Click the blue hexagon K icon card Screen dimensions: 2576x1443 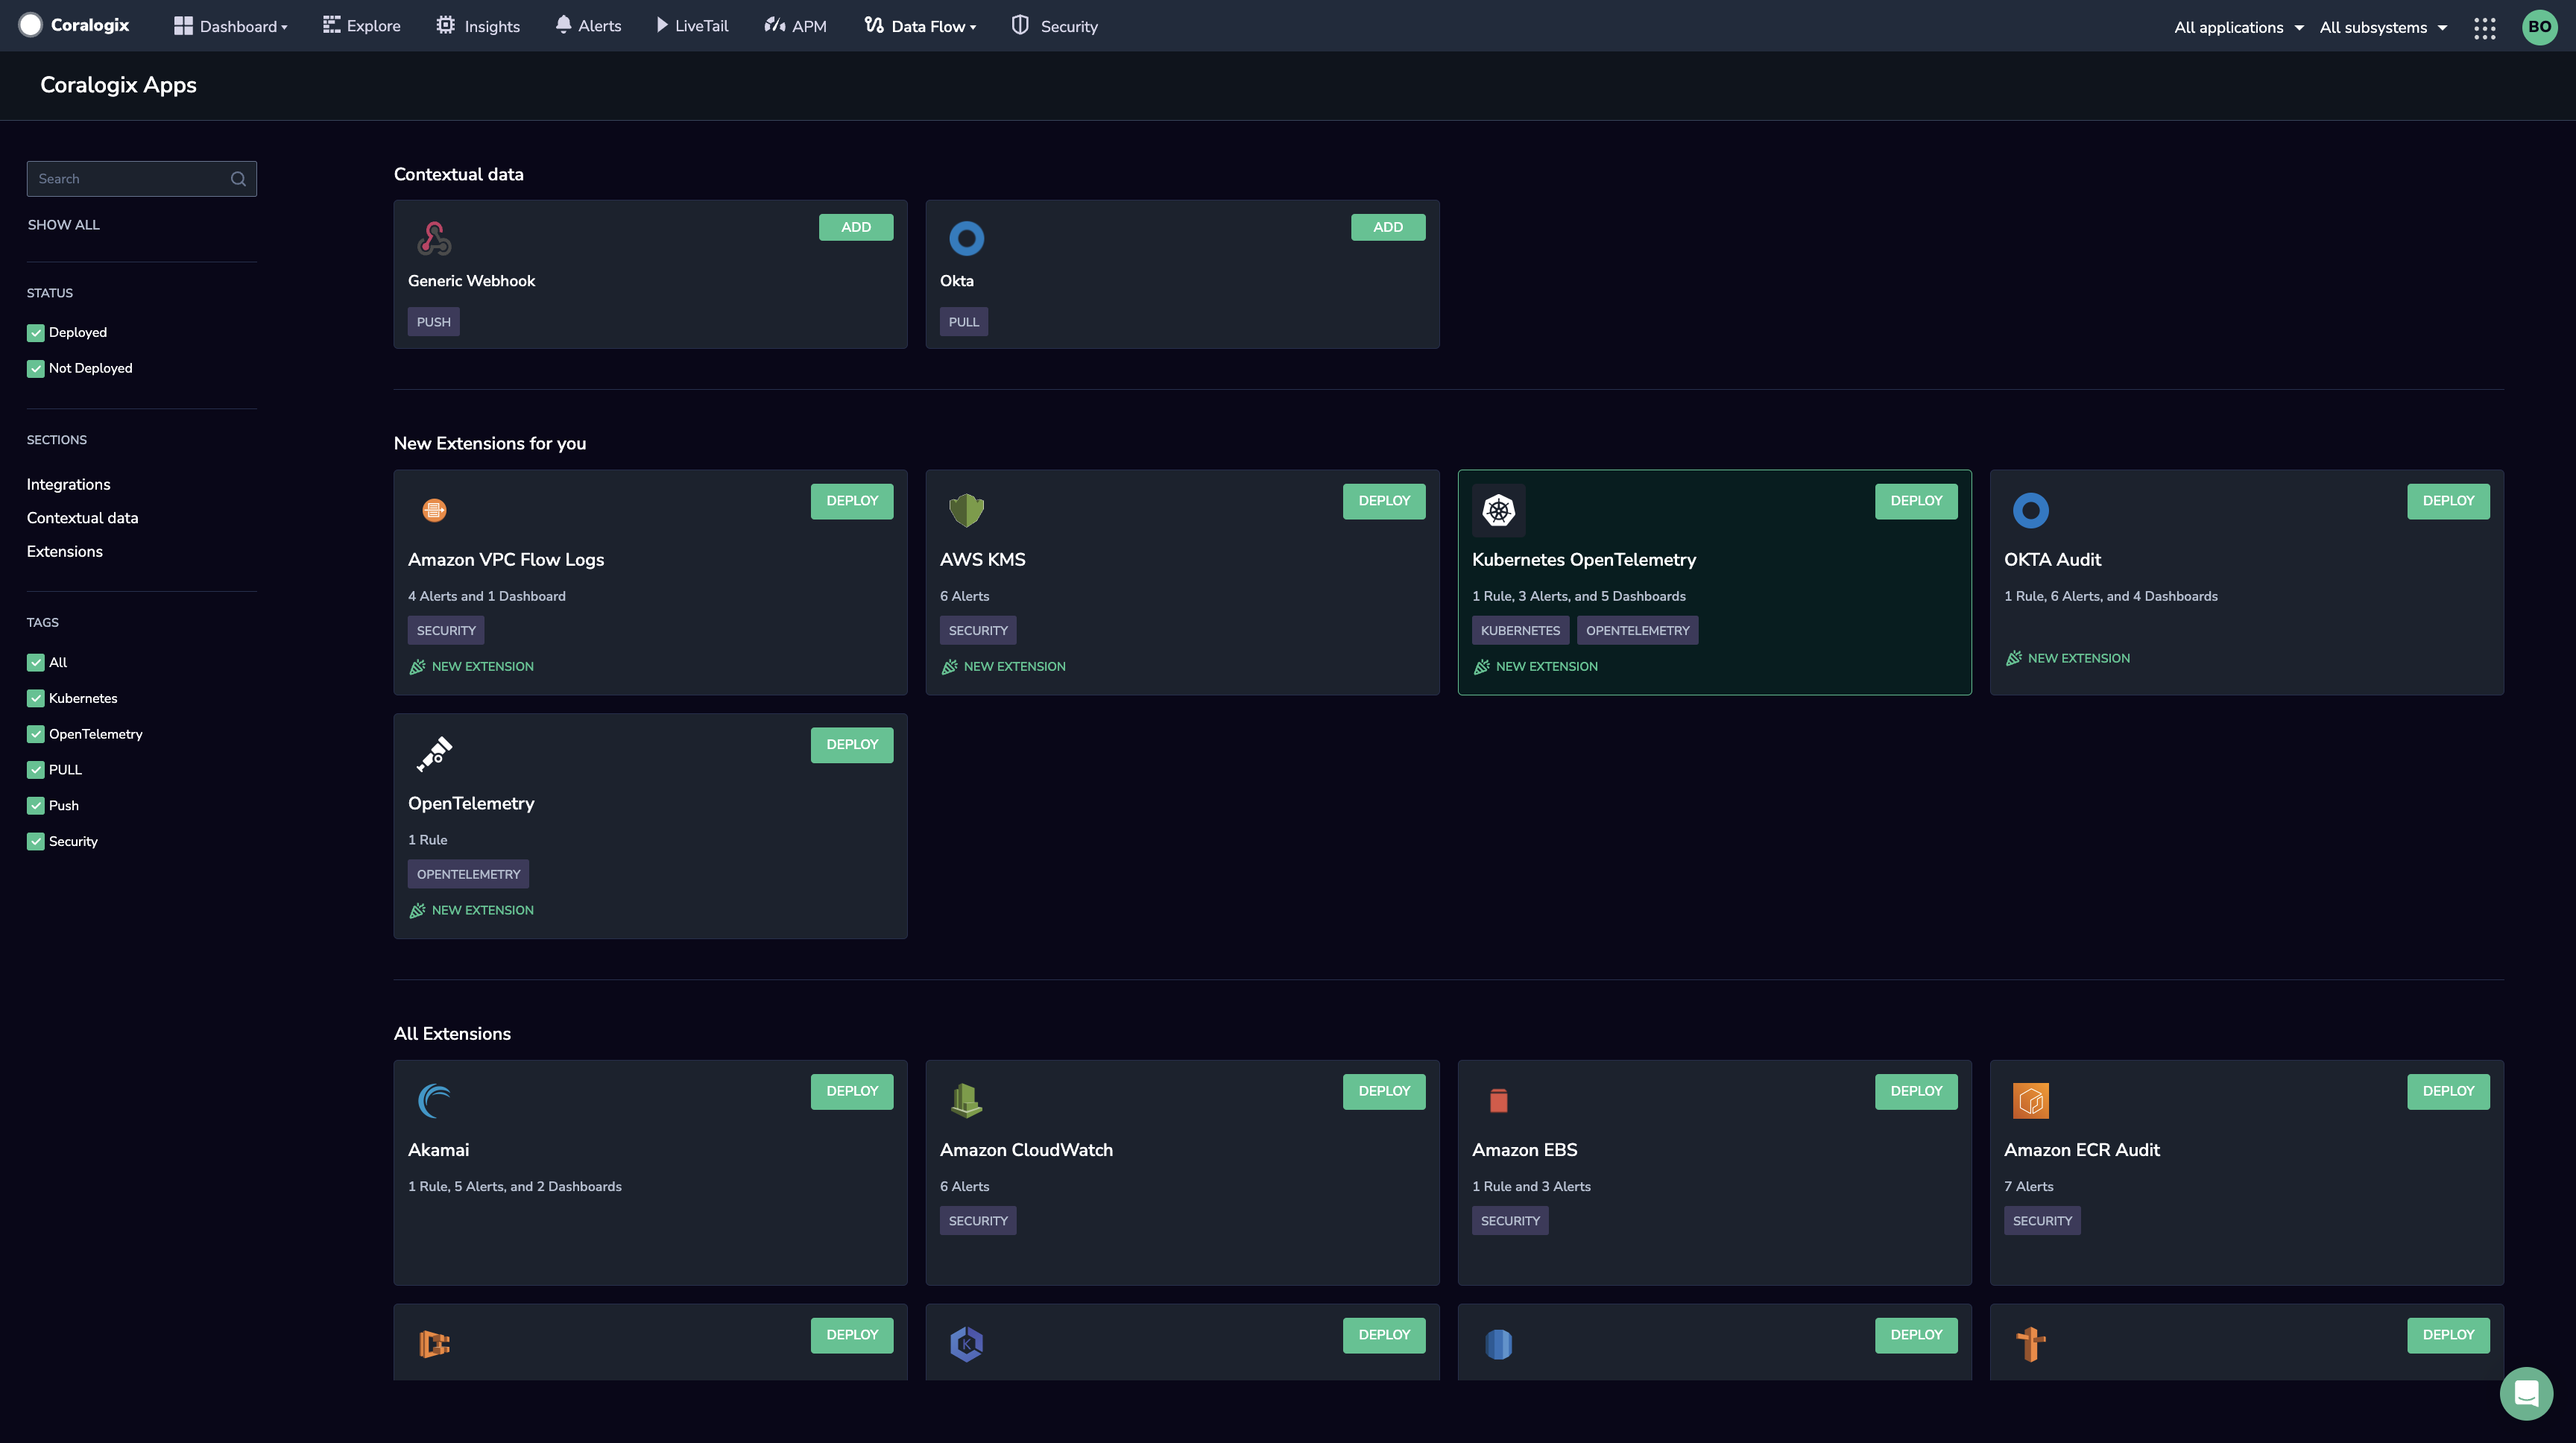coord(966,1344)
